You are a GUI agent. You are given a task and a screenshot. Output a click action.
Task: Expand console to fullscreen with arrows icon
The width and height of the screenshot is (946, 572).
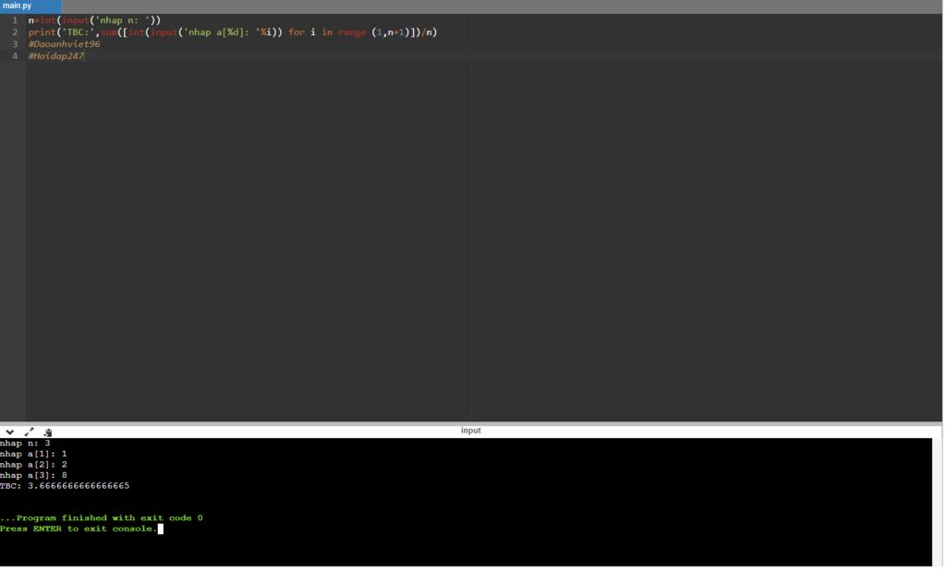(29, 432)
